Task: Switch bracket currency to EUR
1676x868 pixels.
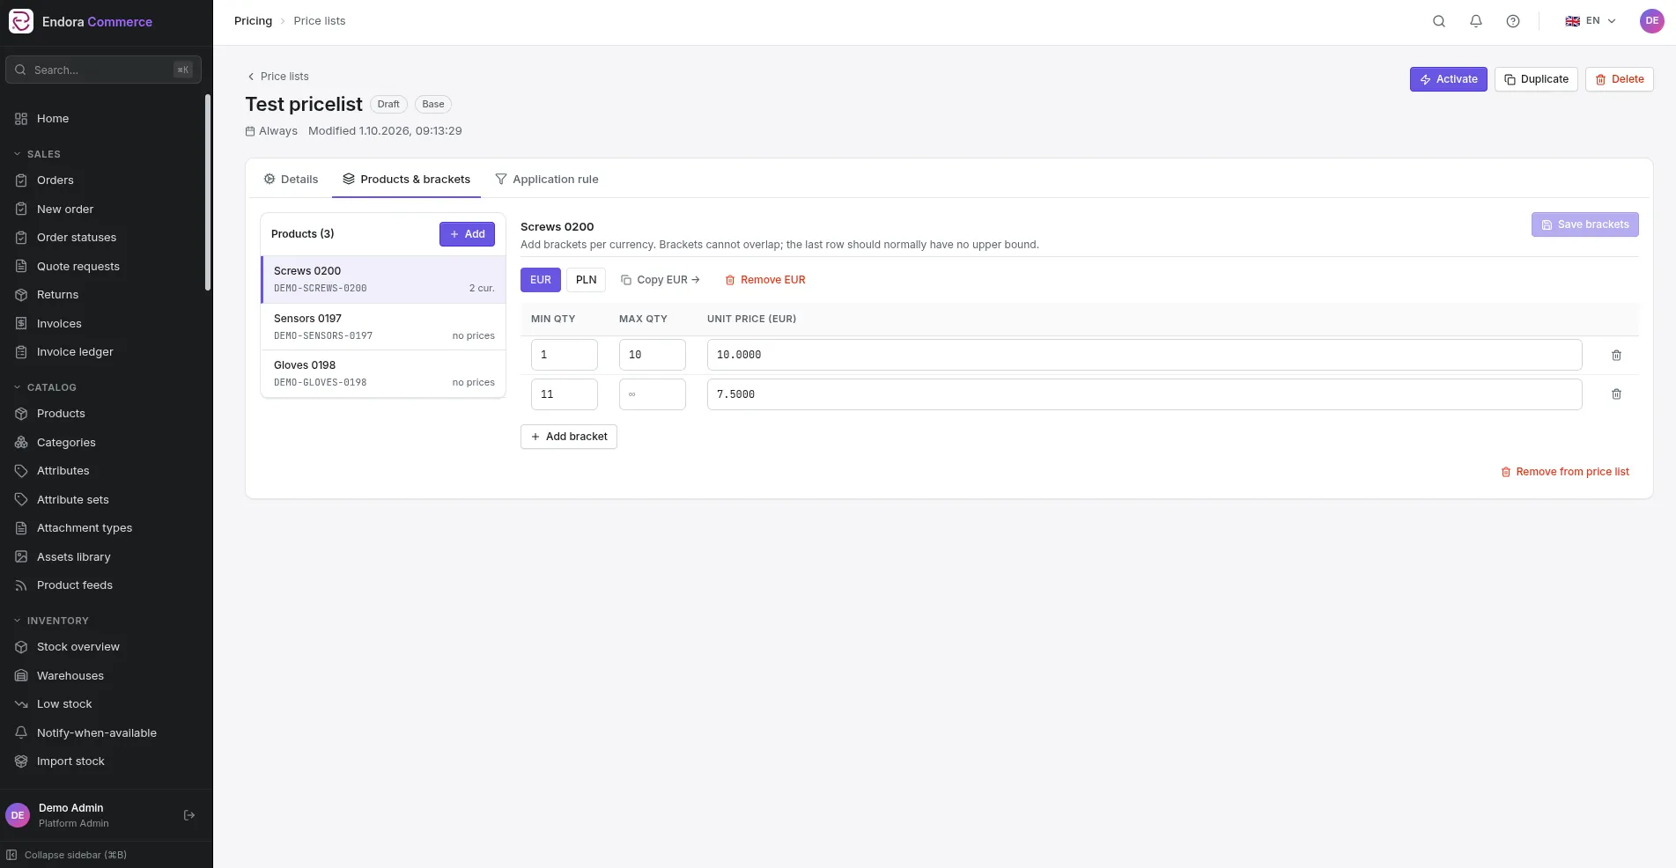Action: (541, 280)
